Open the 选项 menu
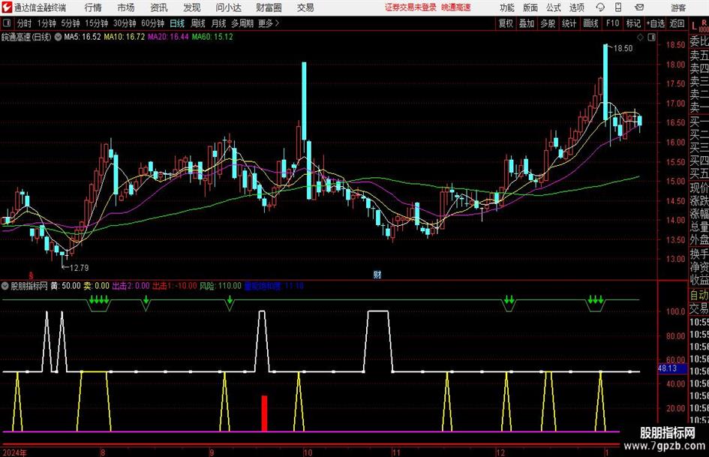 pos(576,8)
